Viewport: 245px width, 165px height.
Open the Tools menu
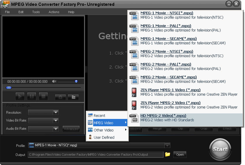point(36,12)
